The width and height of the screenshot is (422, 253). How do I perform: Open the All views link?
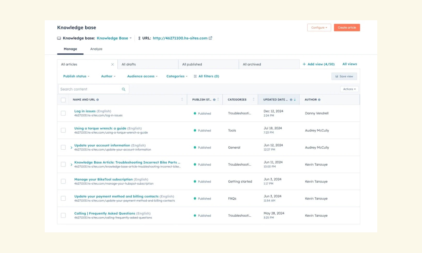coord(349,64)
